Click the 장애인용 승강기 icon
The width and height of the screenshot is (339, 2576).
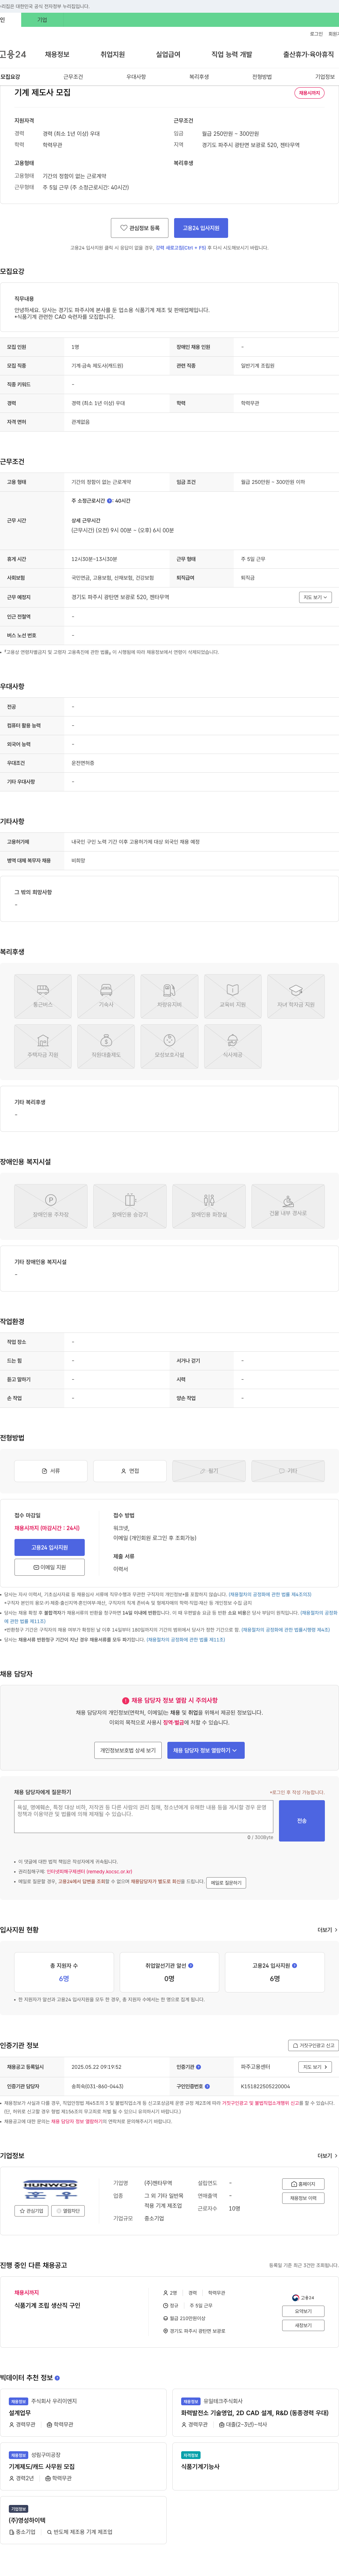pos(130,1206)
